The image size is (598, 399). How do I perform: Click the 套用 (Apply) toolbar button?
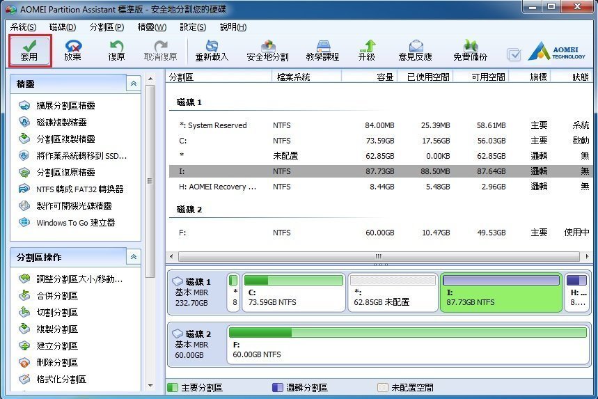click(30, 51)
